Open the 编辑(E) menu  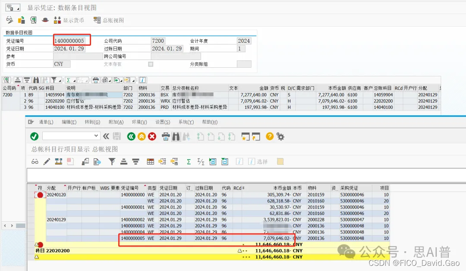(69, 122)
